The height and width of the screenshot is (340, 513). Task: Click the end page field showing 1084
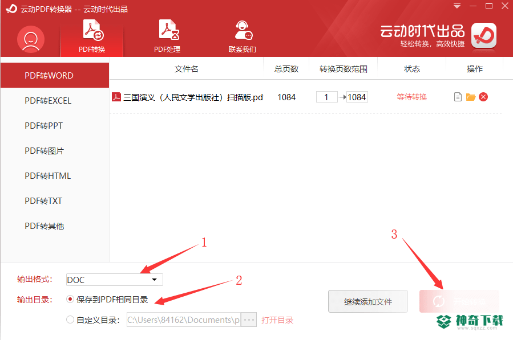pyautogui.click(x=357, y=97)
